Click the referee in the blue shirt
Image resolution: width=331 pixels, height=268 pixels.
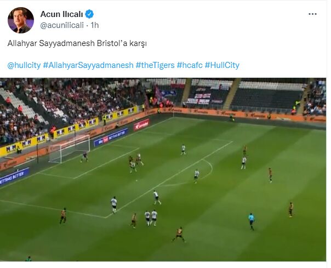click(251, 221)
